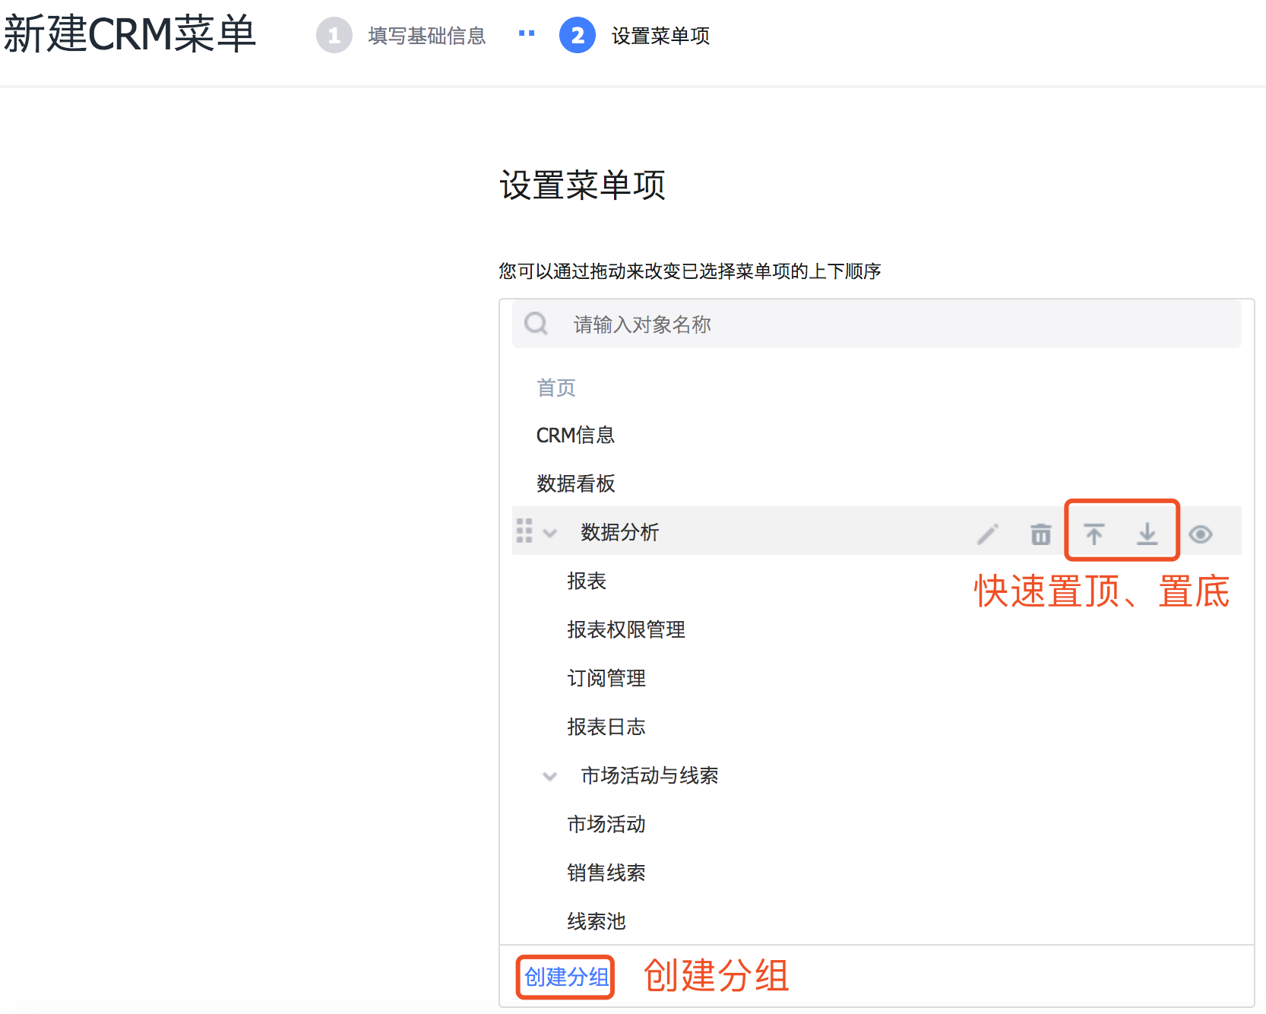
Task: Click the drag handle beside 数据分析
Action: [524, 531]
